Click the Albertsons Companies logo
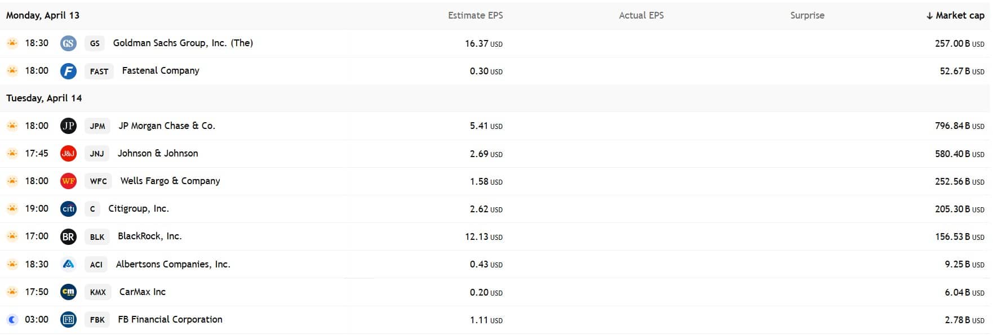The width and height of the screenshot is (993, 335). (x=68, y=264)
